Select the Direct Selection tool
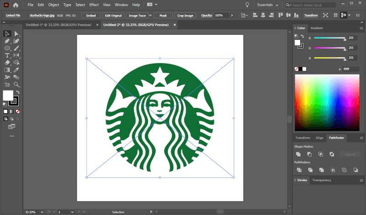This screenshot has width=366, height=215. tap(16, 34)
